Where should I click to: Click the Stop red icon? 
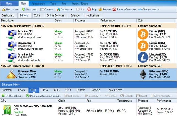click(x=89, y=9)
